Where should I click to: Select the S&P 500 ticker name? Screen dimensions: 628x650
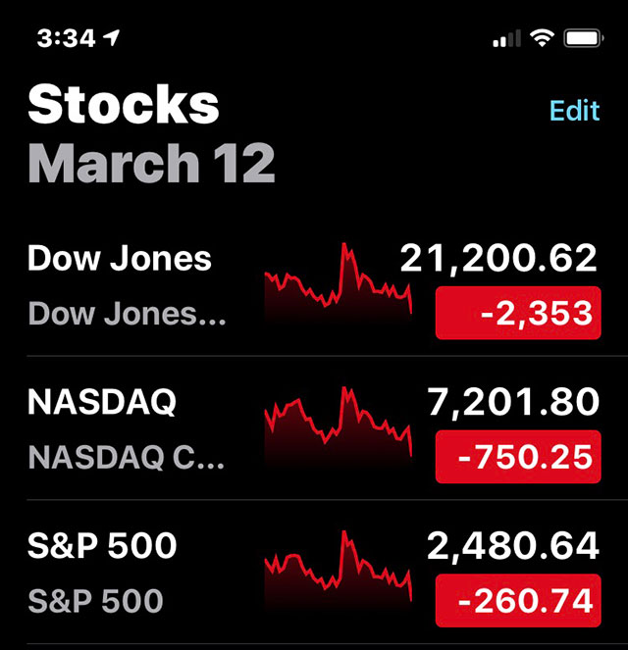pos(102,545)
